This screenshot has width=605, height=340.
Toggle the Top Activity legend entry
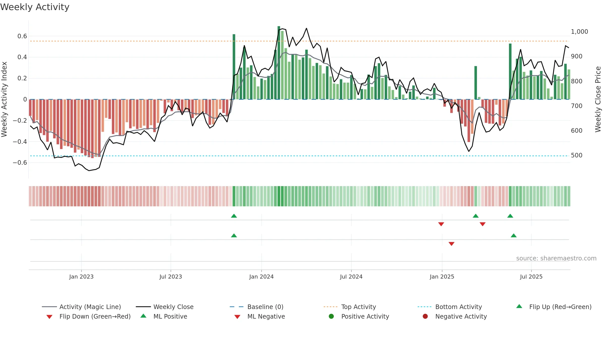click(x=350, y=307)
